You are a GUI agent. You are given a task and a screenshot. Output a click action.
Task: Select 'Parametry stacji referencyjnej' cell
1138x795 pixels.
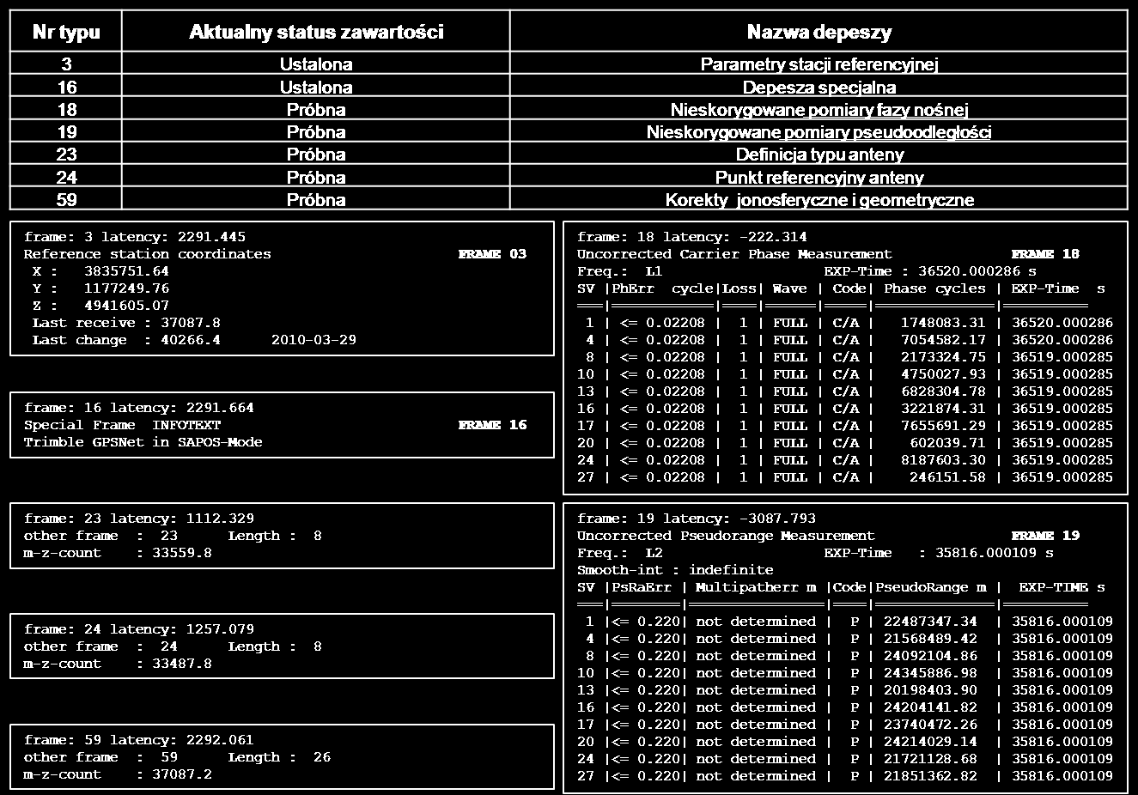pos(819,64)
